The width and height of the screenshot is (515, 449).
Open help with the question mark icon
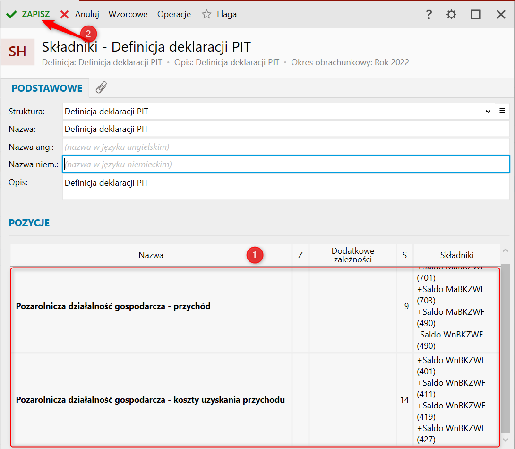pyautogui.click(x=429, y=15)
